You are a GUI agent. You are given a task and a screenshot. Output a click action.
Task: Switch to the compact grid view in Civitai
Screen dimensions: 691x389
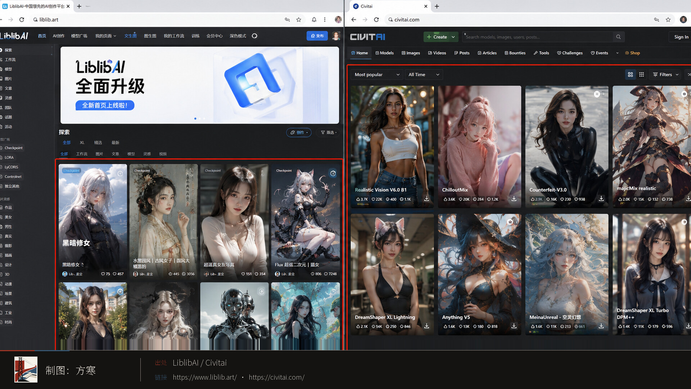click(641, 75)
